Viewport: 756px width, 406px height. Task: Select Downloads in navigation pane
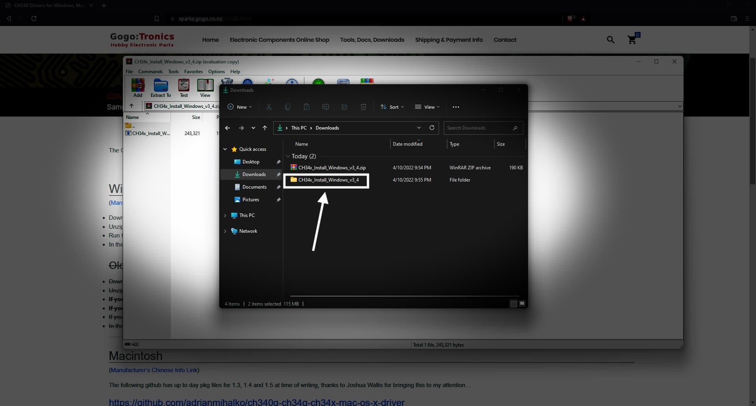tap(250, 174)
